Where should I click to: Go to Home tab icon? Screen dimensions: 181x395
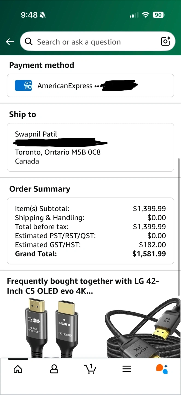coord(18,369)
